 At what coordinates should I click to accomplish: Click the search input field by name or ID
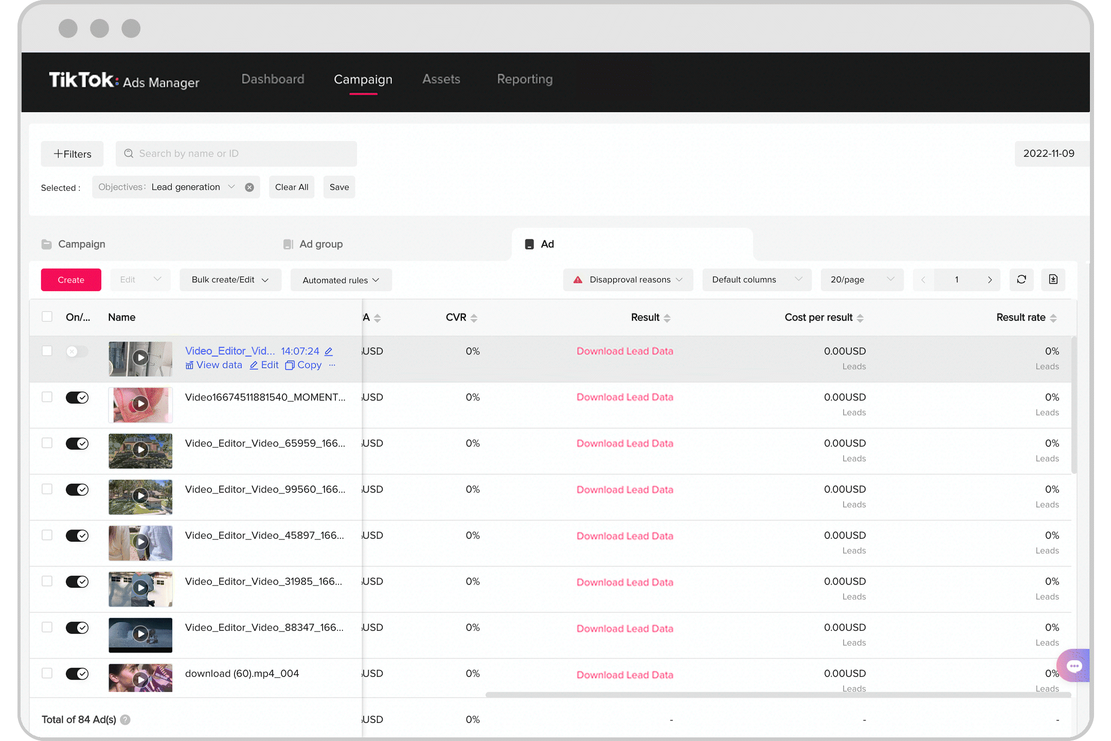click(236, 153)
